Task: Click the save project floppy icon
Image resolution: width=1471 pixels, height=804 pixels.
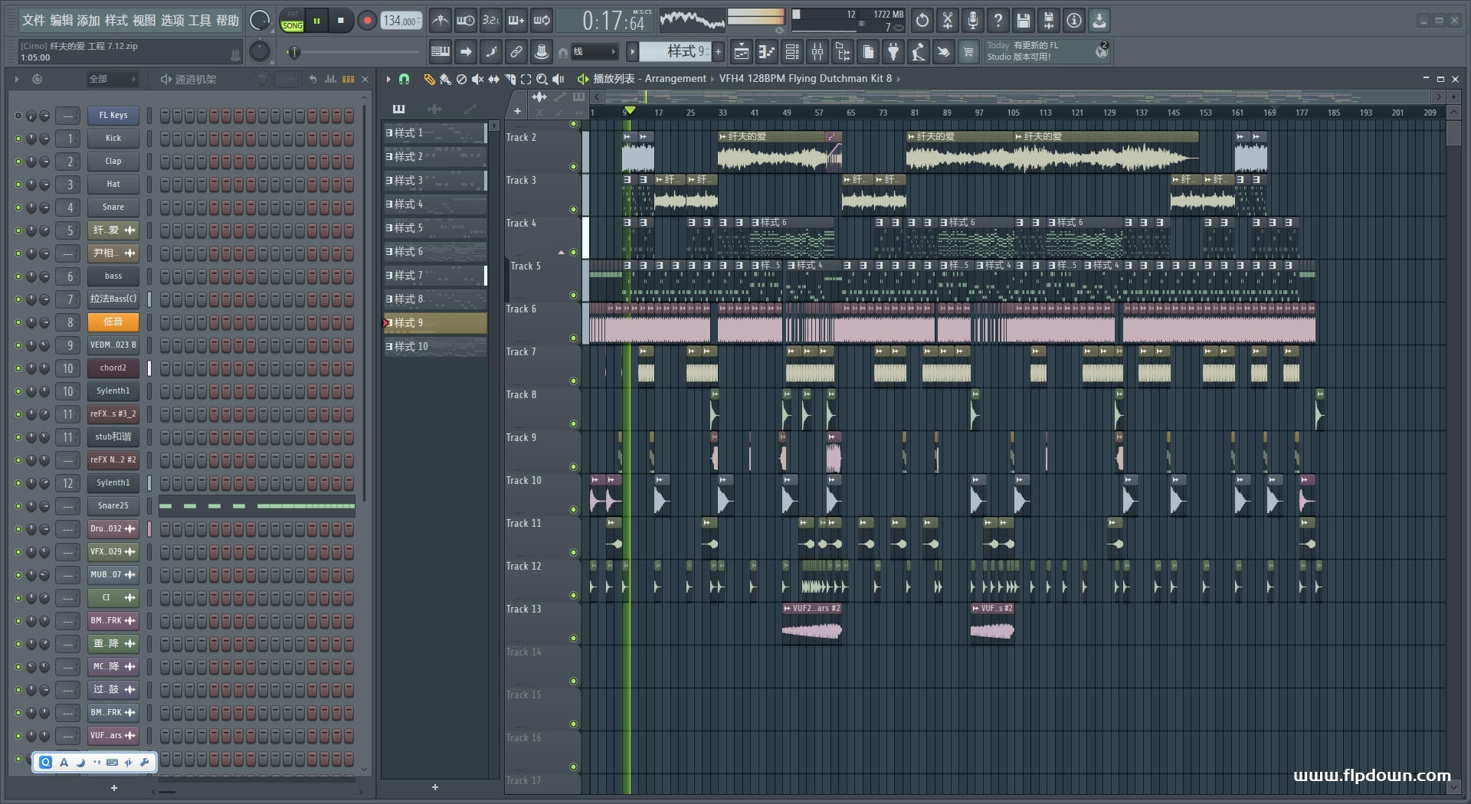Action: tap(1023, 21)
